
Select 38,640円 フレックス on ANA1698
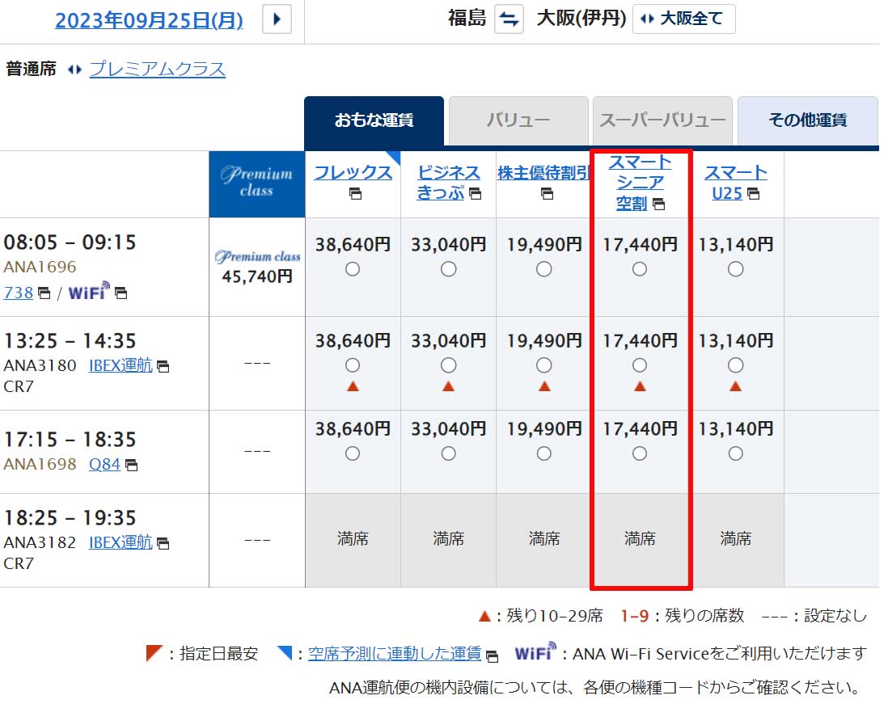click(353, 453)
